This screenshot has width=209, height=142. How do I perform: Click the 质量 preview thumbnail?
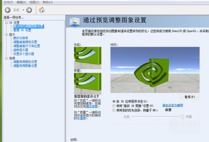click(x=88, y=84)
